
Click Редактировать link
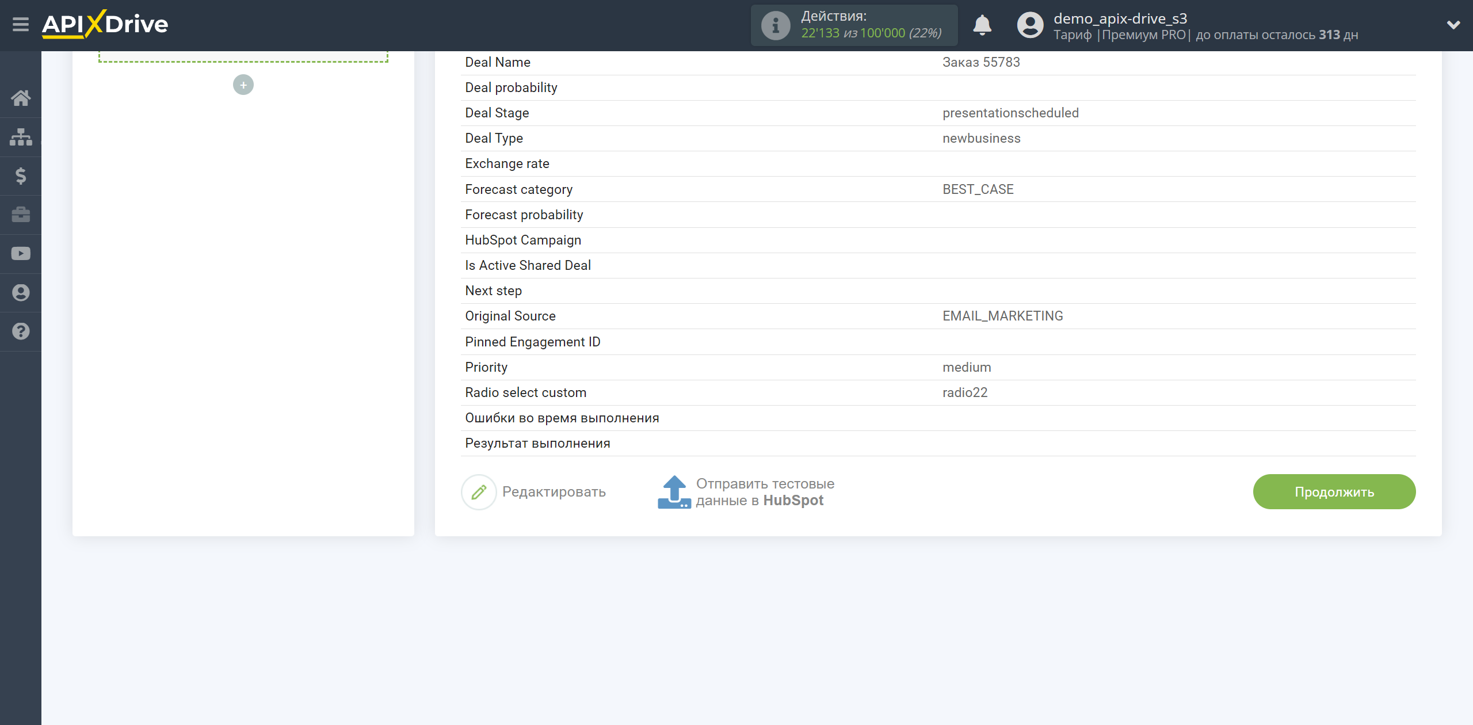554,492
